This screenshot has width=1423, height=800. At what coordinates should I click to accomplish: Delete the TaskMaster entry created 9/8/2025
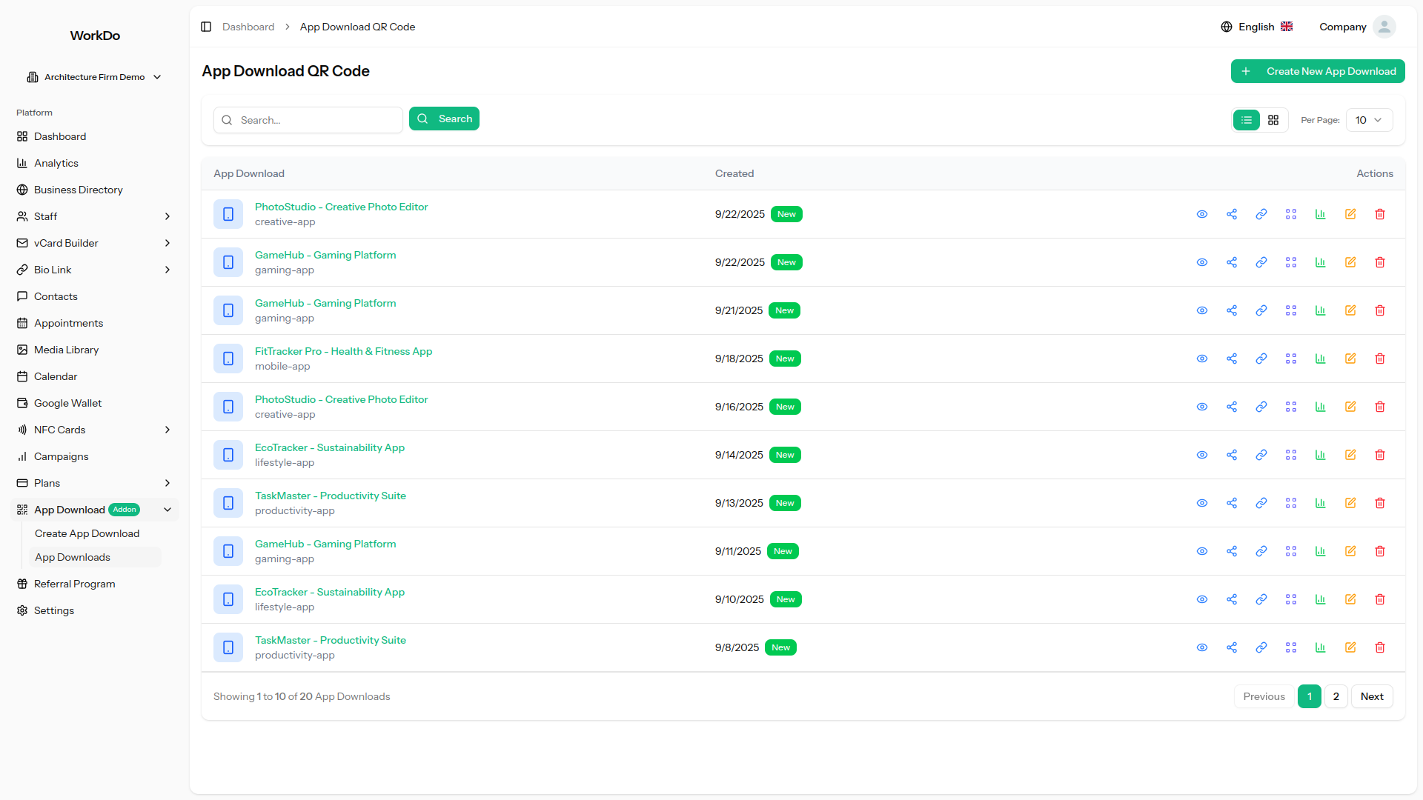[x=1380, y=647]
